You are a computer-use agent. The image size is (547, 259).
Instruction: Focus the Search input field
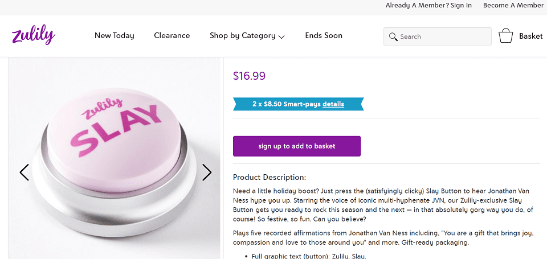tap(443, 36)
